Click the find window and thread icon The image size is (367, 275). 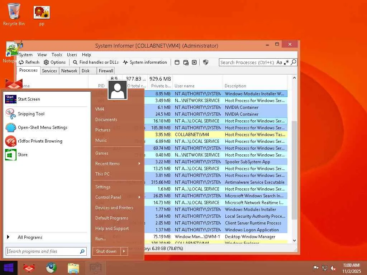pyautogui.click(x=186, y=62)
